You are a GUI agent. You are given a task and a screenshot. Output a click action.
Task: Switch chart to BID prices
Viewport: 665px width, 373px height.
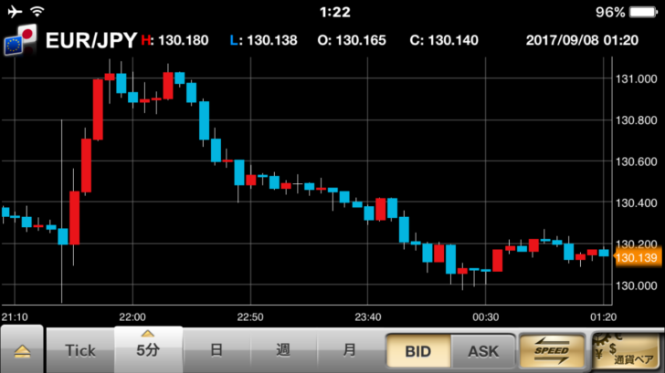pyautogui.click(x=417, y=351)
